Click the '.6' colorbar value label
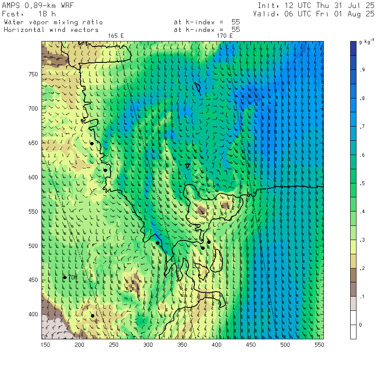 point(362,155)
